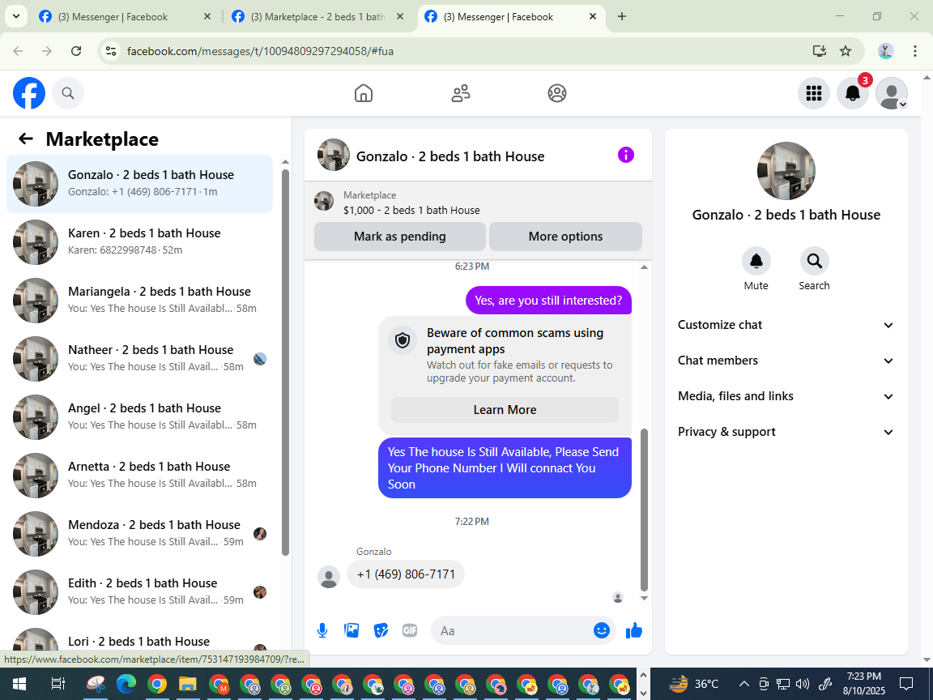Click More options button
933x700 pixels.
pos(565,237)
